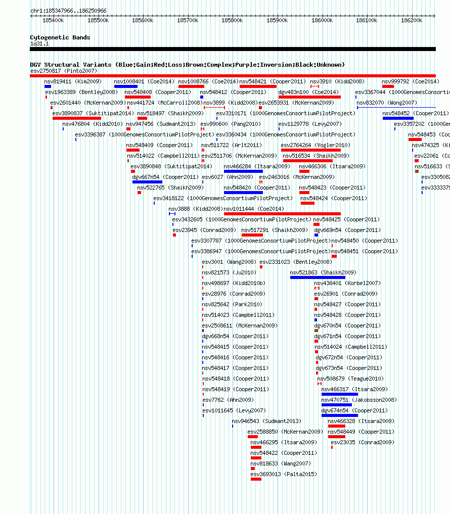Select nsv516534 (Shaikh2009) label

[x=316, y=156]
